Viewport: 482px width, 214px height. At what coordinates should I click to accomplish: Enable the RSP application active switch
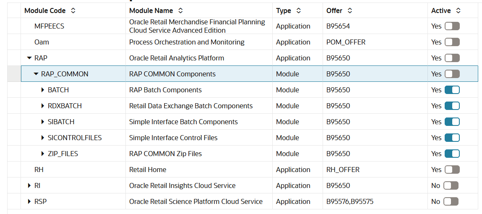coord(451,202)
